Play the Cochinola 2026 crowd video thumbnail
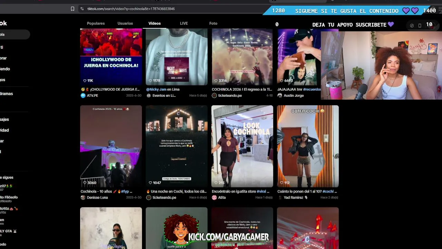Viewport: 442px width, 249px height. pyautogui.click(x=242, y=57)
